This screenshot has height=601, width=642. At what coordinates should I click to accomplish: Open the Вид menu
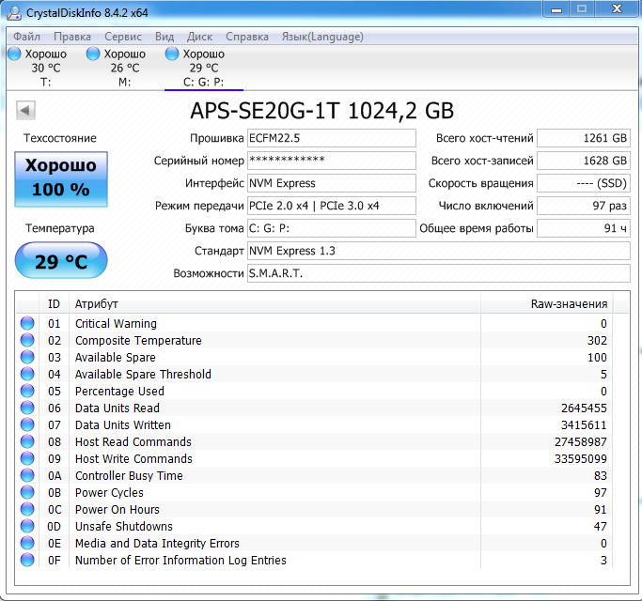[x=164, y=37]
